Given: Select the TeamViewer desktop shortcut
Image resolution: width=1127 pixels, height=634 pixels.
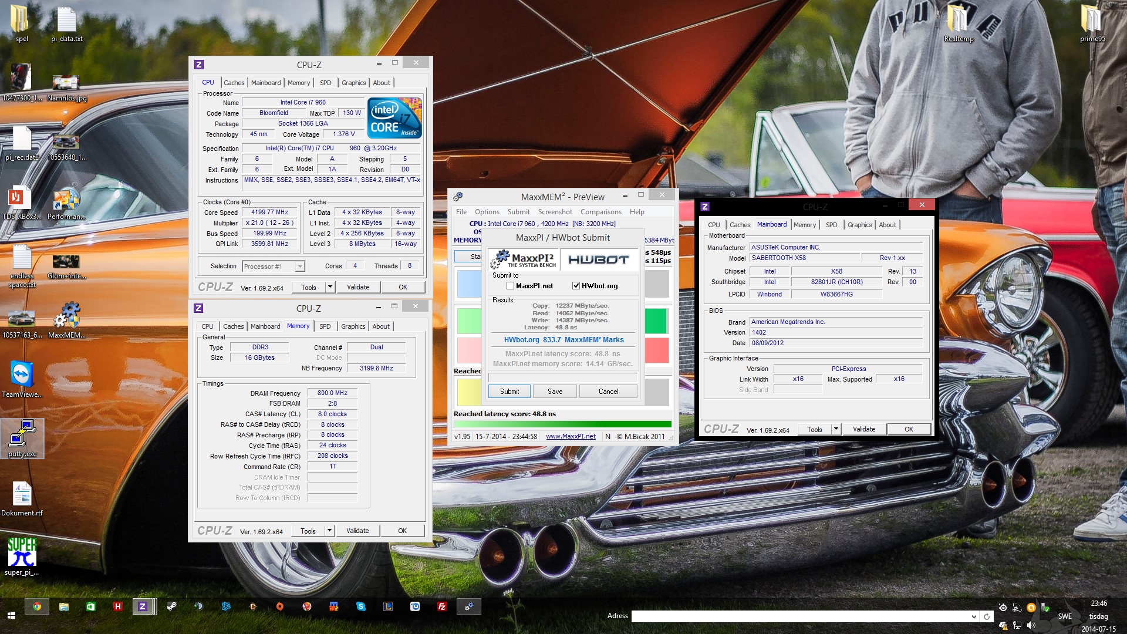Looking at the screenshot, I should click(x=22, y=379).
